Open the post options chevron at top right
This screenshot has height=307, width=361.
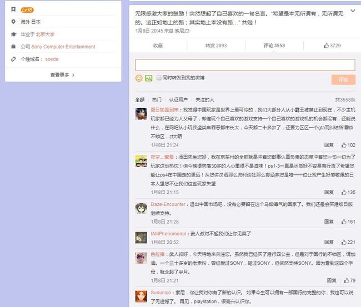[353, 11]
